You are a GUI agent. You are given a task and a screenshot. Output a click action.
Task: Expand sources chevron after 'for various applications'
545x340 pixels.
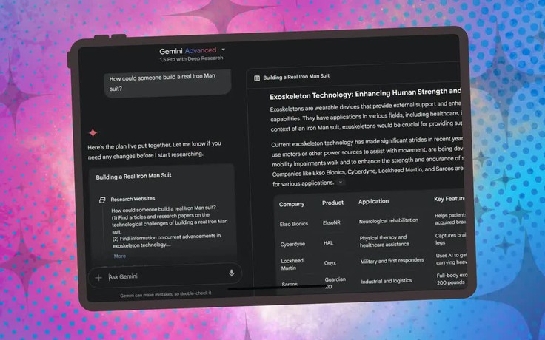(341, 182)
